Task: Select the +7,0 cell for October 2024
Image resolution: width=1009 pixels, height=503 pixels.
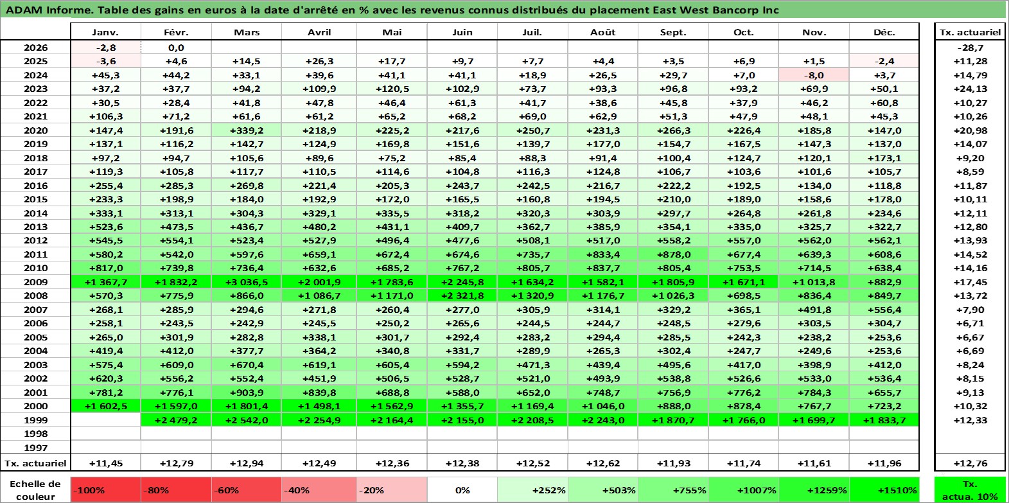Action: click(743, 75)
